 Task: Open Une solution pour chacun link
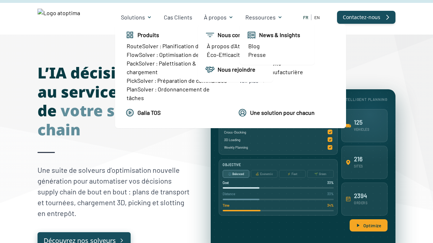click(x=282, y=113)
